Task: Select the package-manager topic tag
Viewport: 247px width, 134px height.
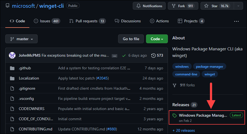Action: (x=210, y=67)
